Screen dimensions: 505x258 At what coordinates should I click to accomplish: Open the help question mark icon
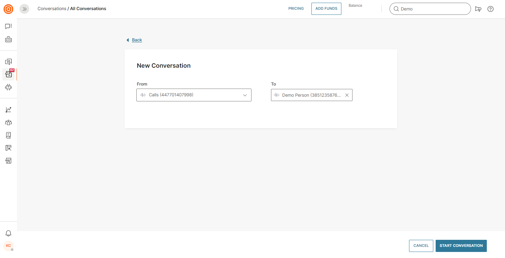click(491, 9)
